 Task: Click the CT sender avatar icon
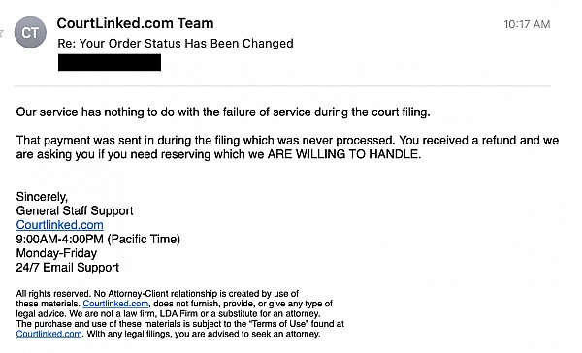point(30,33)
